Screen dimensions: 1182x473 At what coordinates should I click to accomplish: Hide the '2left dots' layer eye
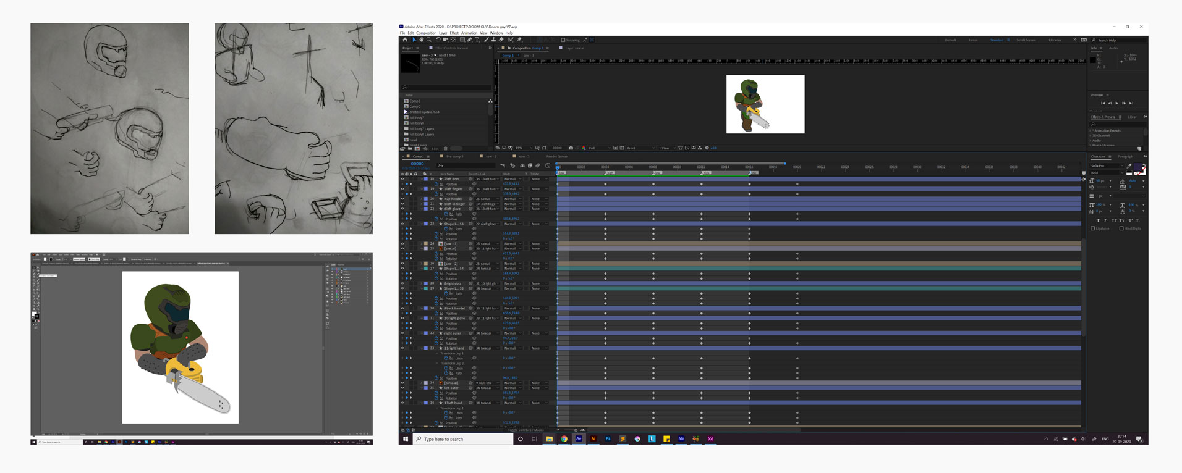[402, 179]
